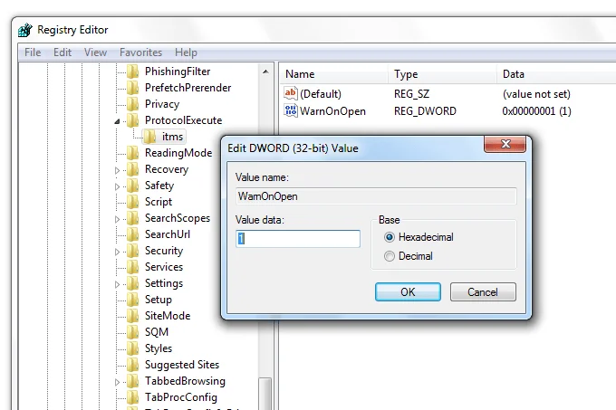Click the SearchUrl folder icon

click(x=133, y=234)
